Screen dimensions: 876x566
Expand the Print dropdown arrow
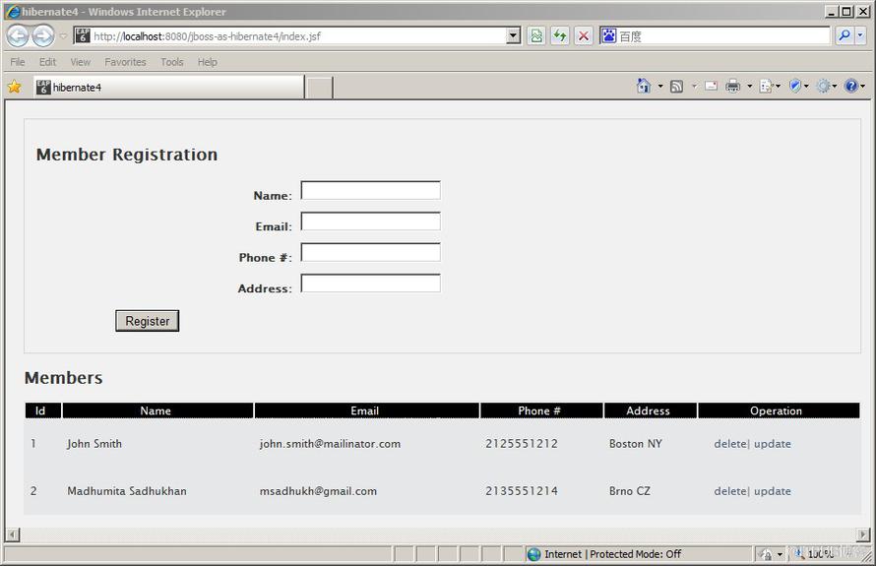[750, 86]
